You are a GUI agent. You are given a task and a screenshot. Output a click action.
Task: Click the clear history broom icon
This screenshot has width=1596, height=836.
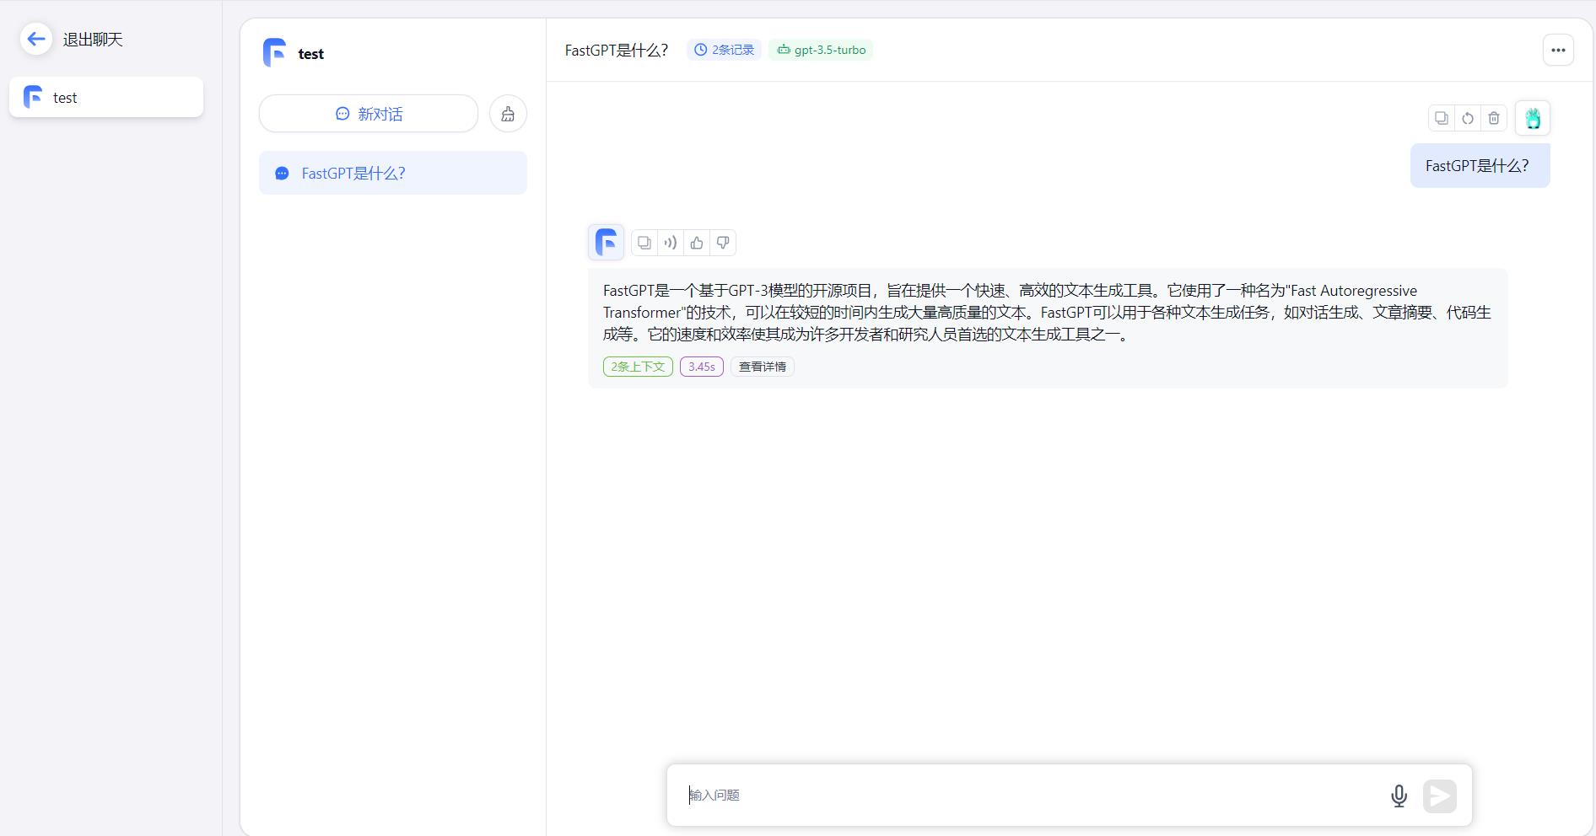508,114
